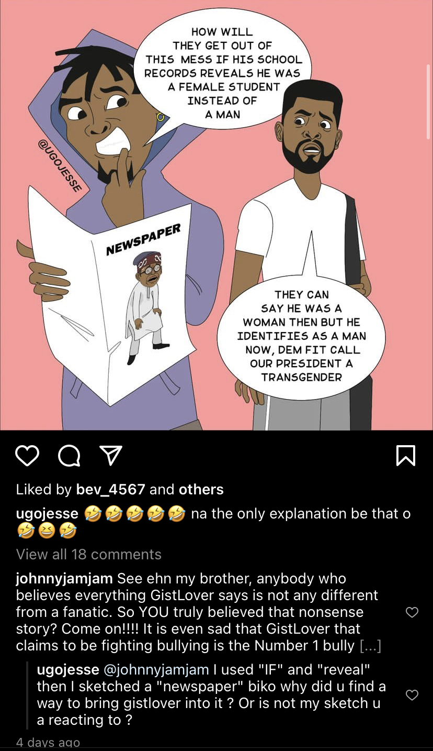Open bev_4567 profile from likes

(110, 490)
